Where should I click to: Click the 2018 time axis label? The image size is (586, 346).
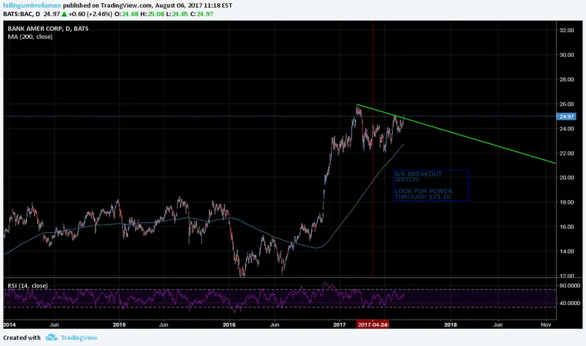click(x=450, y=325)
